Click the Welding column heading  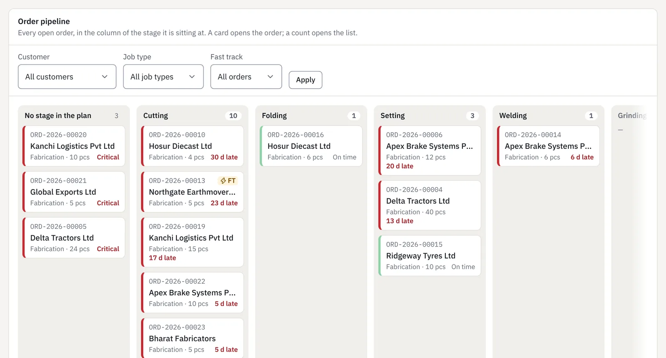513,116
